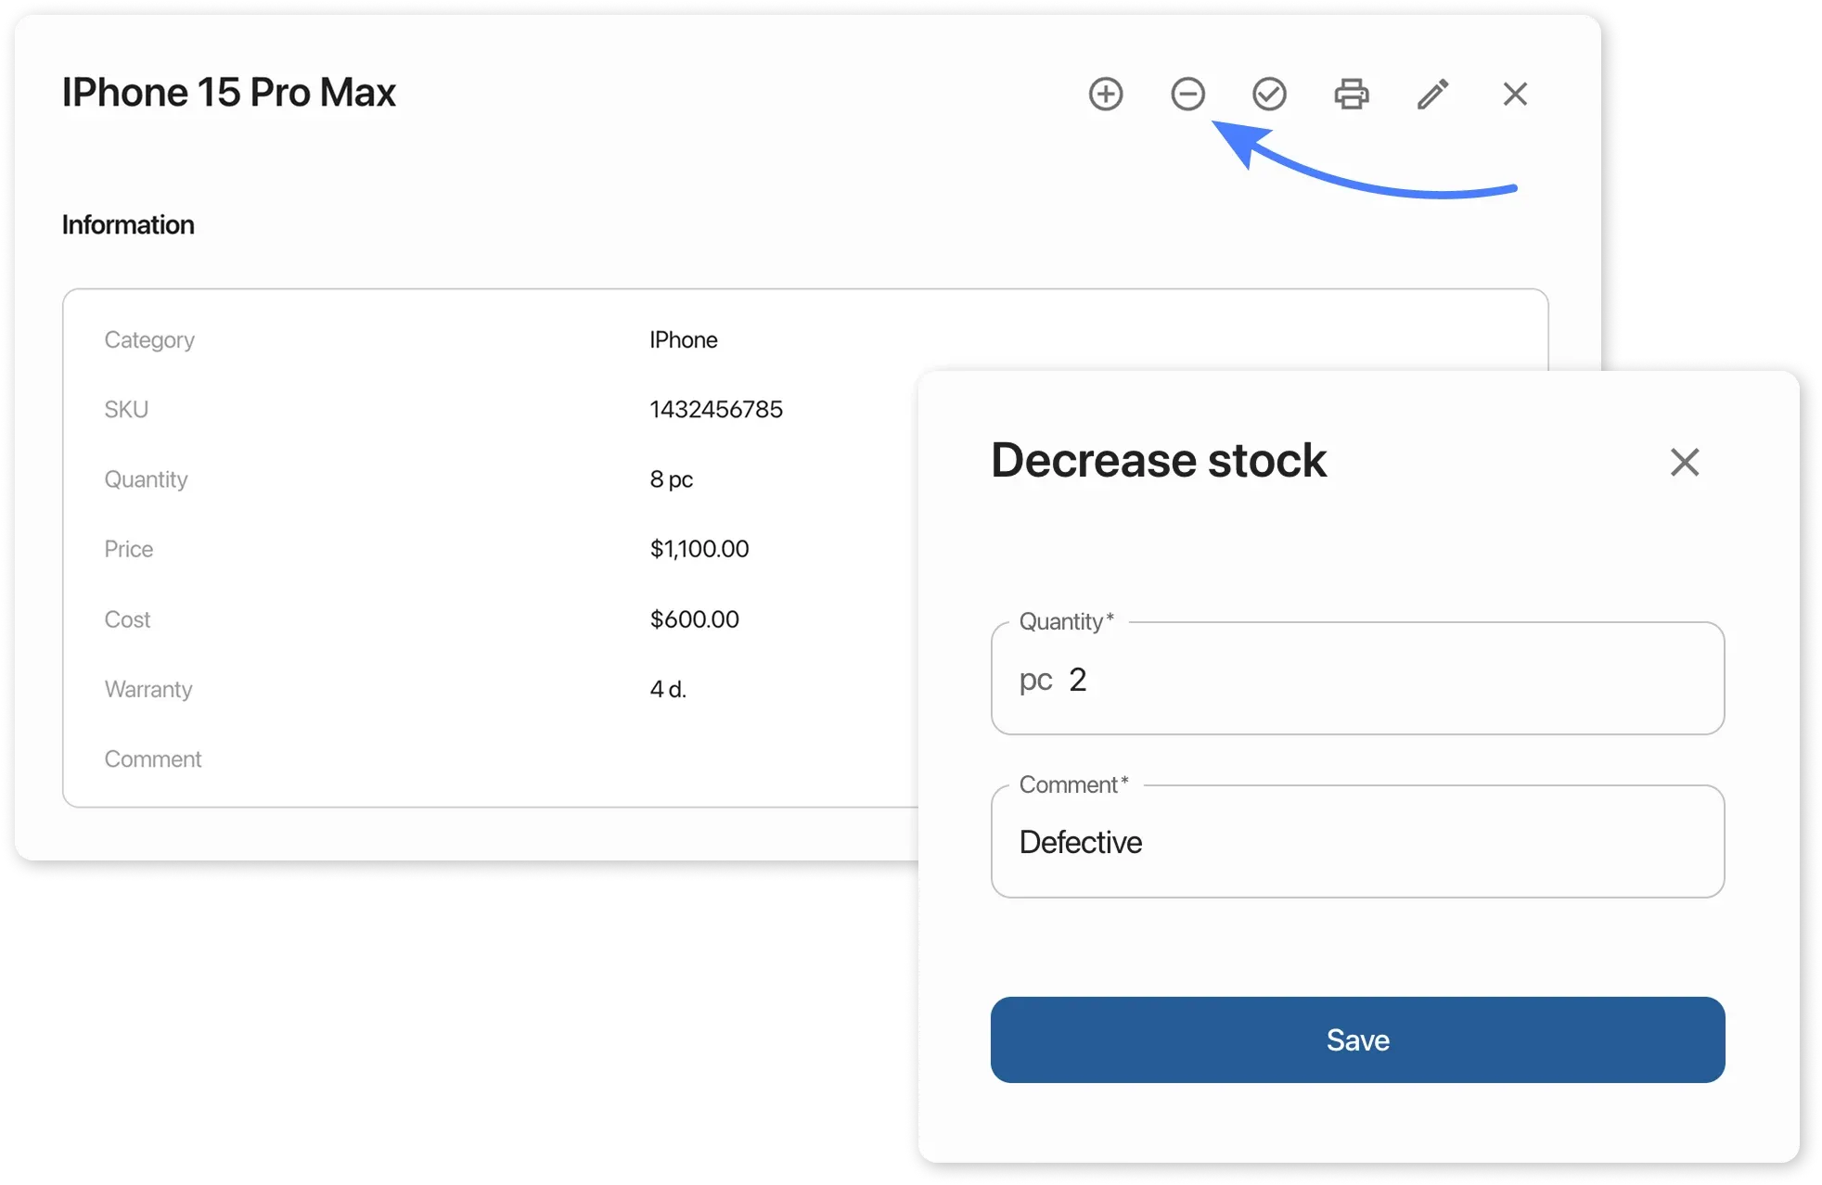Open the print function via printer icon
The height and width of the screenshot is (1185, 1822).
click(x=1351, y=94)
